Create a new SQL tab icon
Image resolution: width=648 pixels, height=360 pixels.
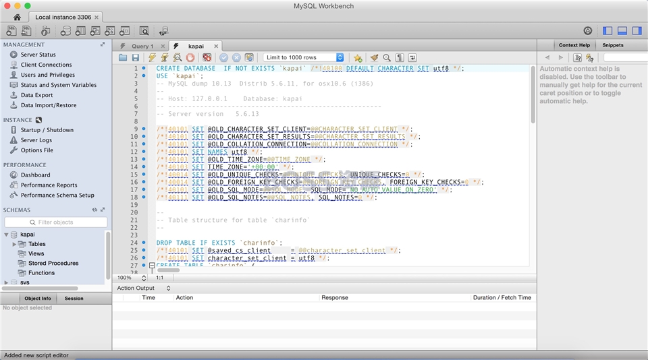point(11,31)
